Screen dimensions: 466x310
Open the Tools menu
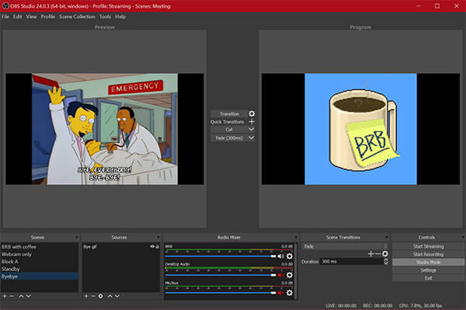tap(105, 16)
